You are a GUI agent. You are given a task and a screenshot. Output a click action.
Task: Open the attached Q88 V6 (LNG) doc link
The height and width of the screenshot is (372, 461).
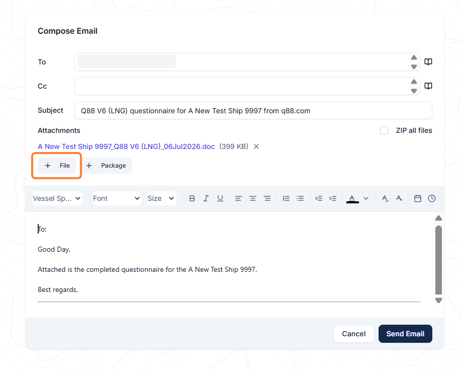[x=126, y=146]
